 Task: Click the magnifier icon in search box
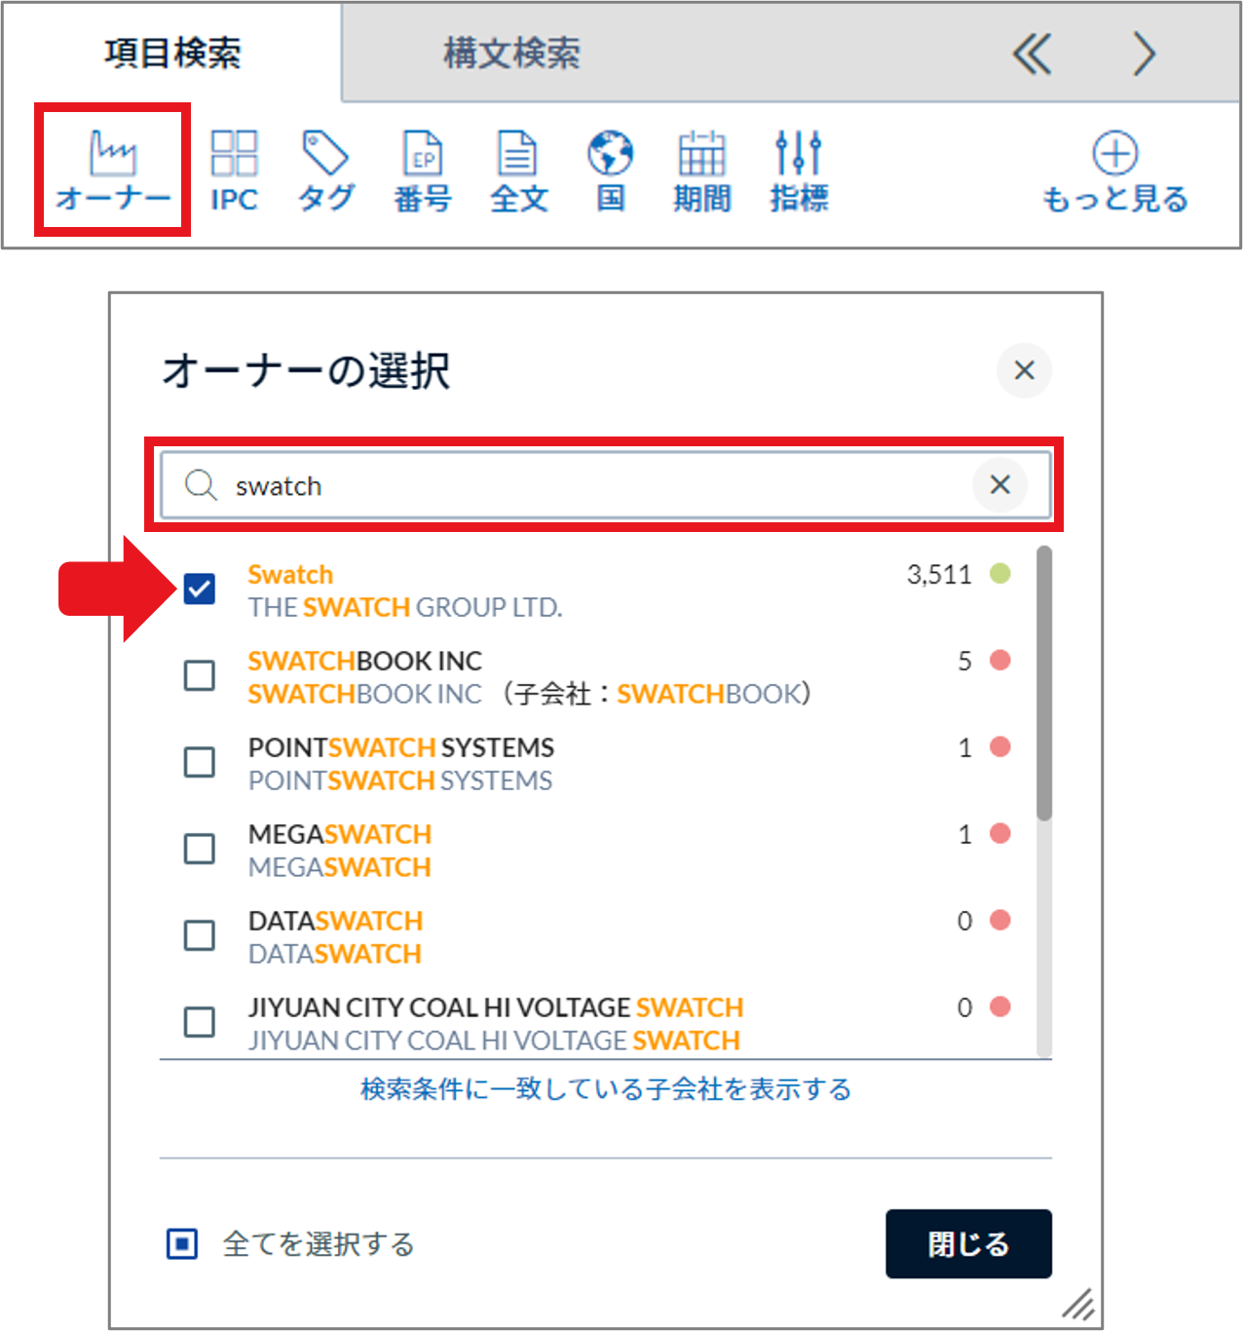coord(201,484)
